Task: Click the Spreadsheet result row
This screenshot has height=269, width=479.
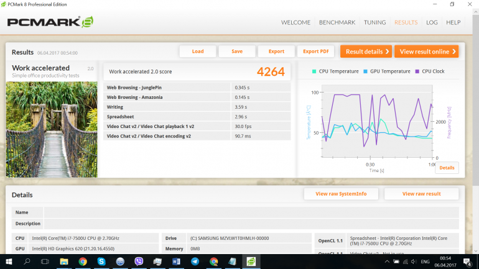Action: [197, 117]
